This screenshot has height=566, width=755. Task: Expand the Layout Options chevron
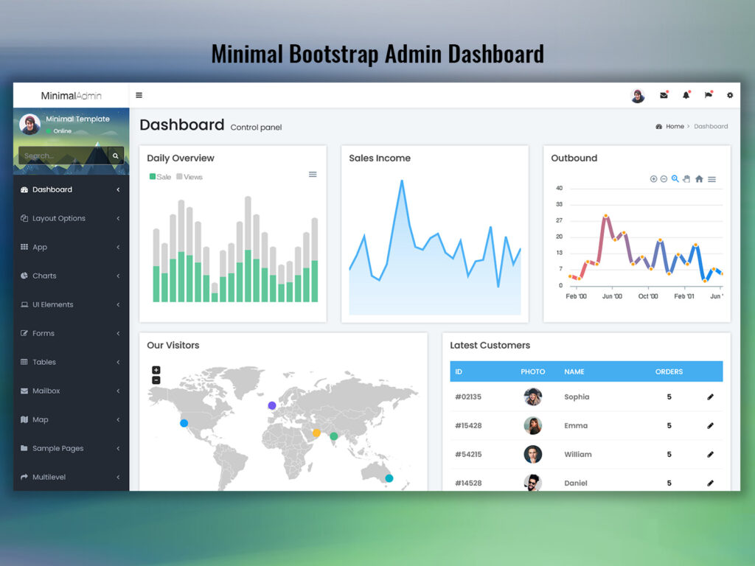click(118, 218)
